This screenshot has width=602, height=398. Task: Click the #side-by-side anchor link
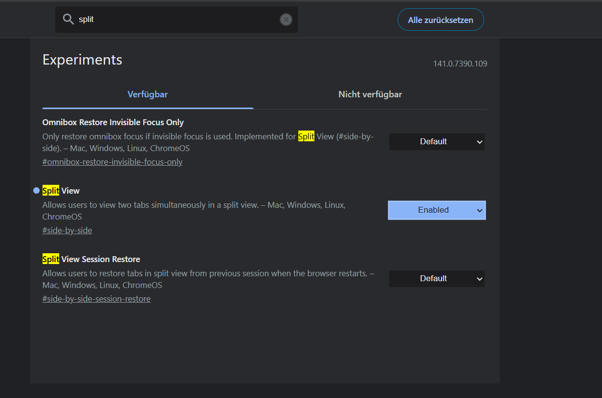(67, 230)
